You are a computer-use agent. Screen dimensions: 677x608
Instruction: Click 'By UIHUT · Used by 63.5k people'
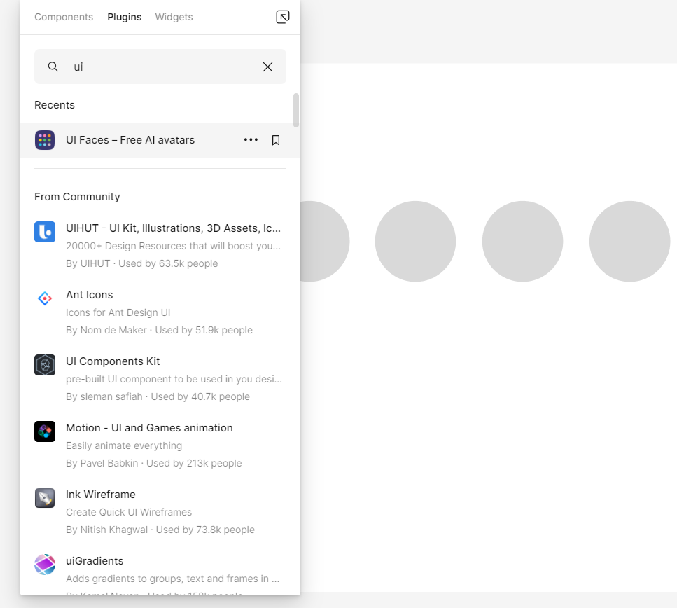[x=141, y=263]
